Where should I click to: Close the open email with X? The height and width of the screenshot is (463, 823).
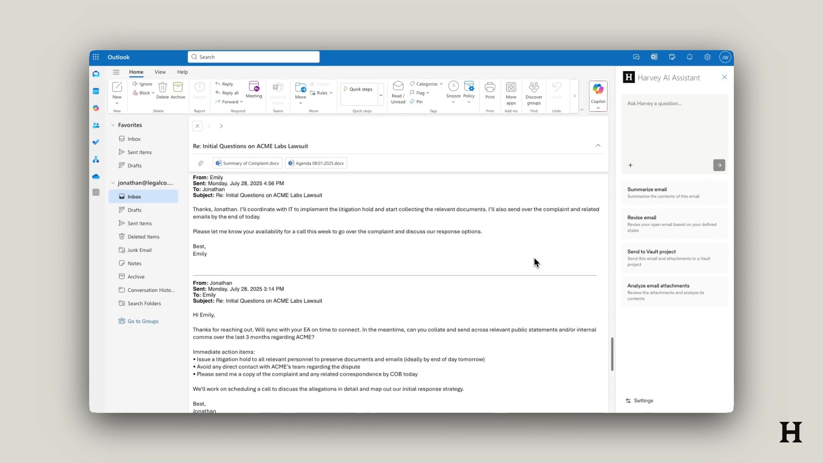[197, 126]
